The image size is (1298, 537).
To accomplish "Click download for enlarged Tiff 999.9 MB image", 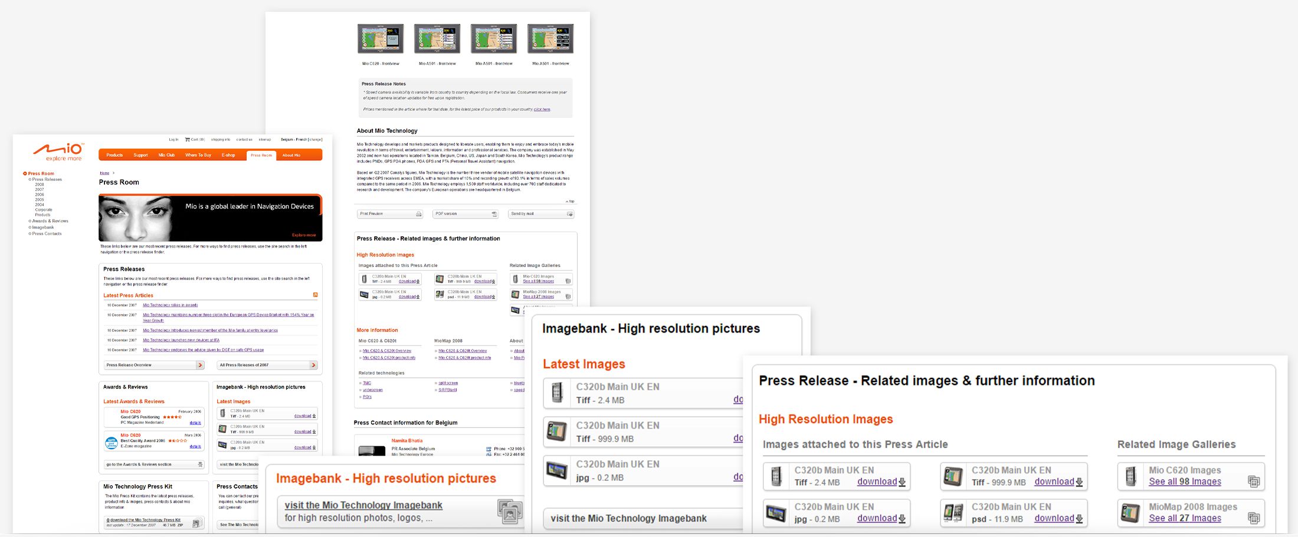I will tap(1054, 482).
